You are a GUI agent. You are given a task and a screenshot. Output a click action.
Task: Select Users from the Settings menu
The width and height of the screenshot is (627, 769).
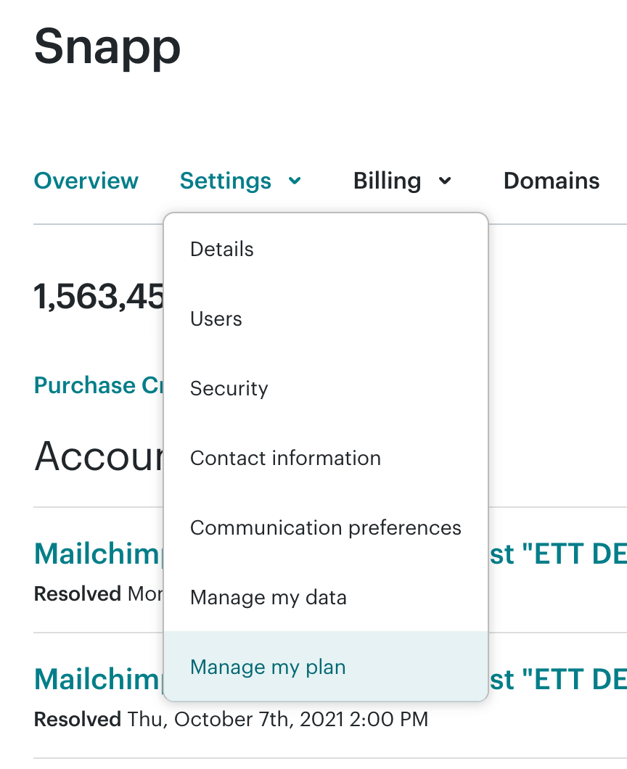click(216, 318)
